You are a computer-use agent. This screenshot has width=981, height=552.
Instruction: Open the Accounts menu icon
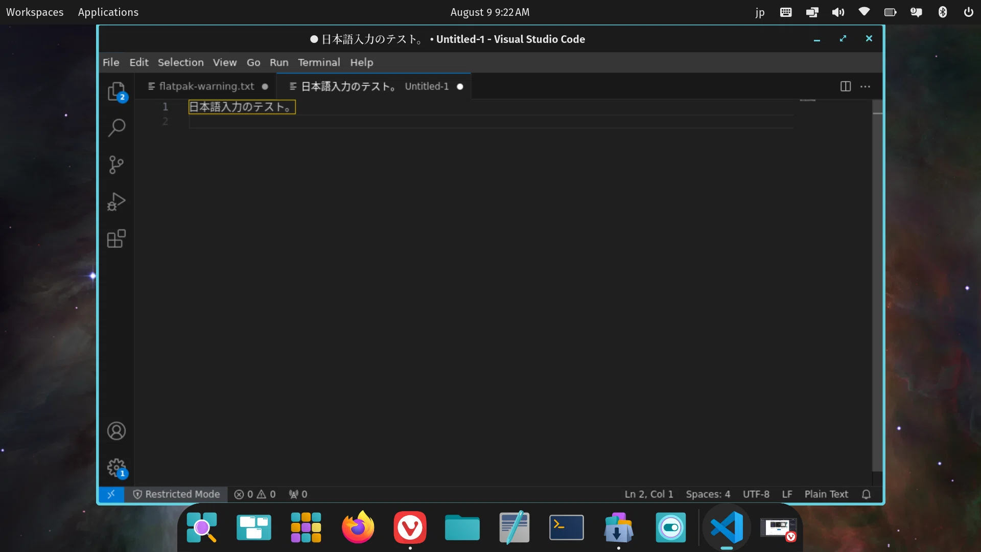(x=116, y=431)
